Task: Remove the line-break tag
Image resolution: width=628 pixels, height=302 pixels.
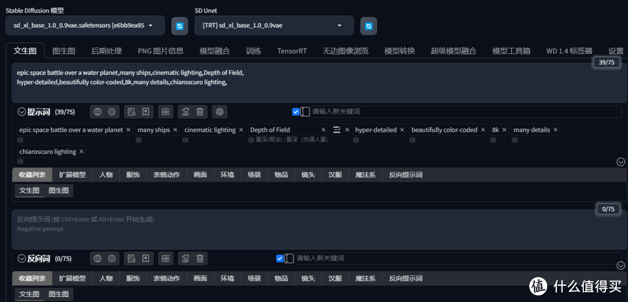Action: click(x=347, y=130)
